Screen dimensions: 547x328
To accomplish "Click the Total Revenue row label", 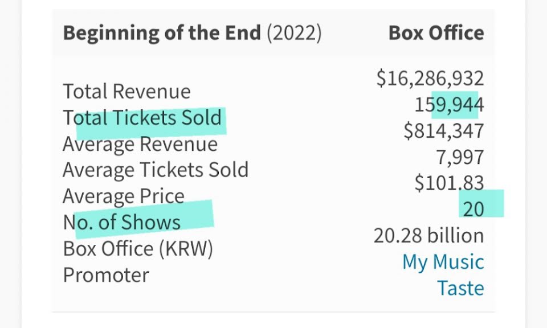I will (126, 92).
